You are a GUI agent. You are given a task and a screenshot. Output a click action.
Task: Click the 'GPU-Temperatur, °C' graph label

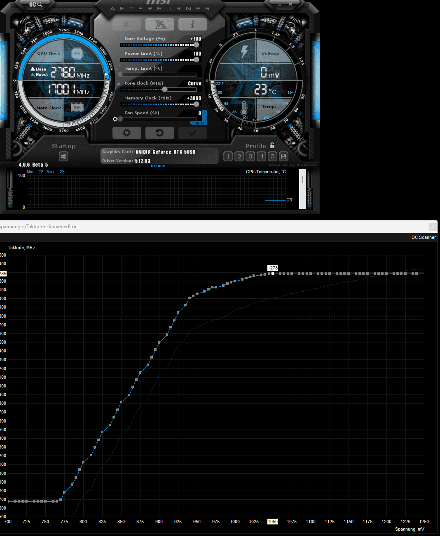266,172
